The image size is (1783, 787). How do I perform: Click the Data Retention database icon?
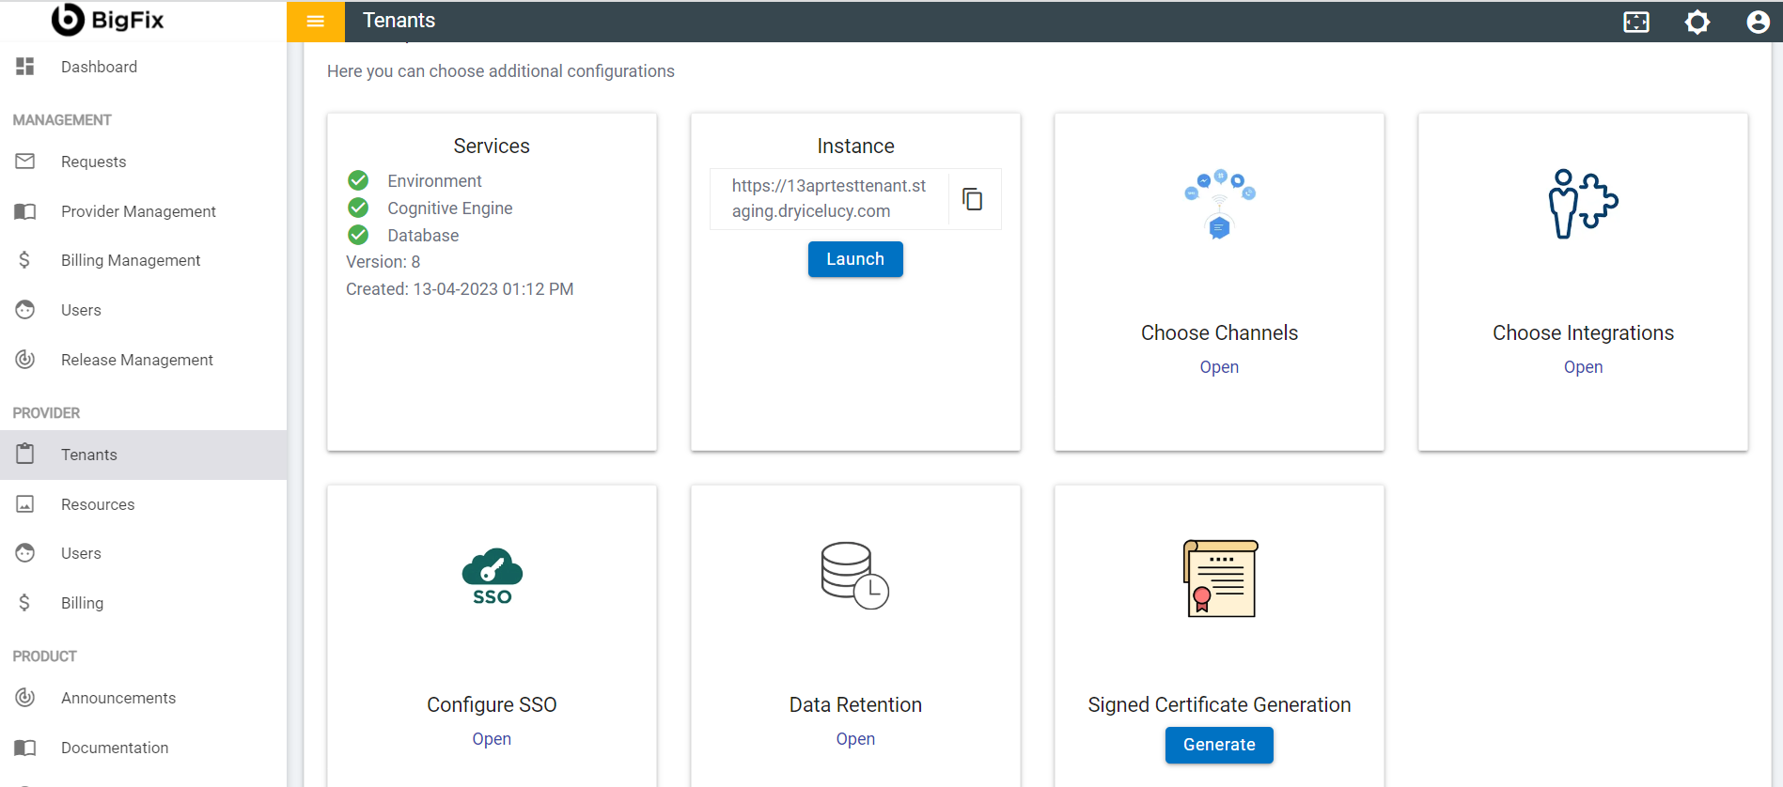tap(854, 575)
